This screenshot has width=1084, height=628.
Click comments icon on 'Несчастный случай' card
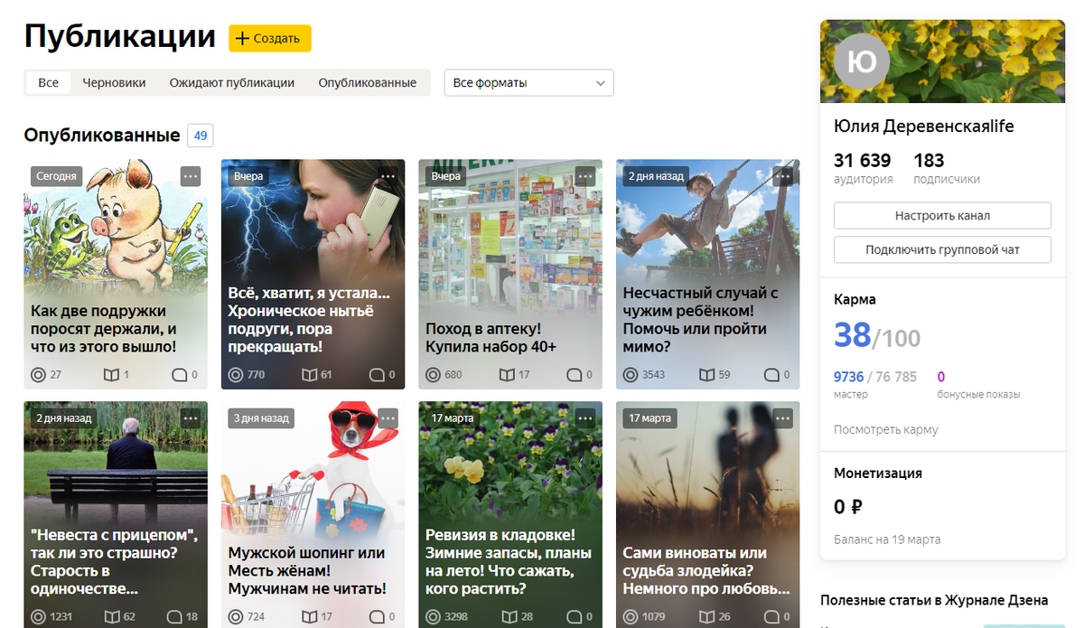771,375
